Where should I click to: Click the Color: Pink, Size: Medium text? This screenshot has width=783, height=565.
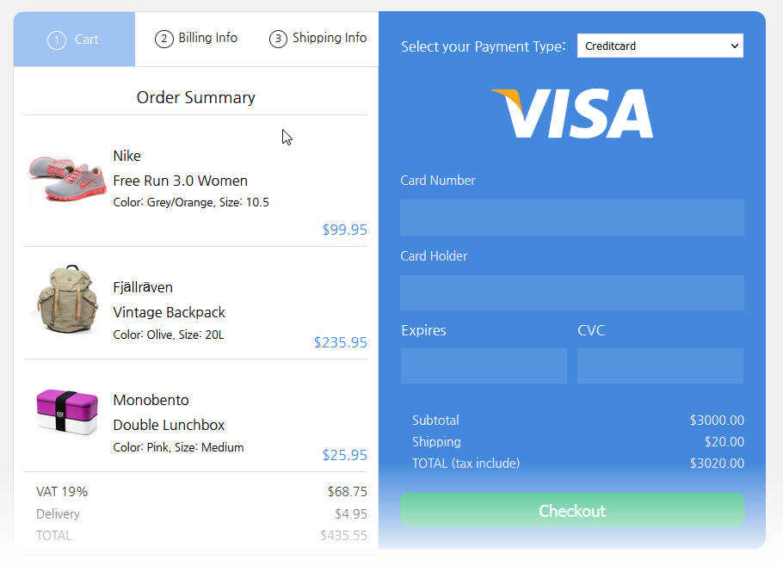[178, 448]
